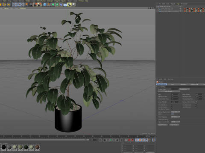205x153 pixels.
Task: Toggle Linear Workflow checkbox
Action: click(171, 120)
